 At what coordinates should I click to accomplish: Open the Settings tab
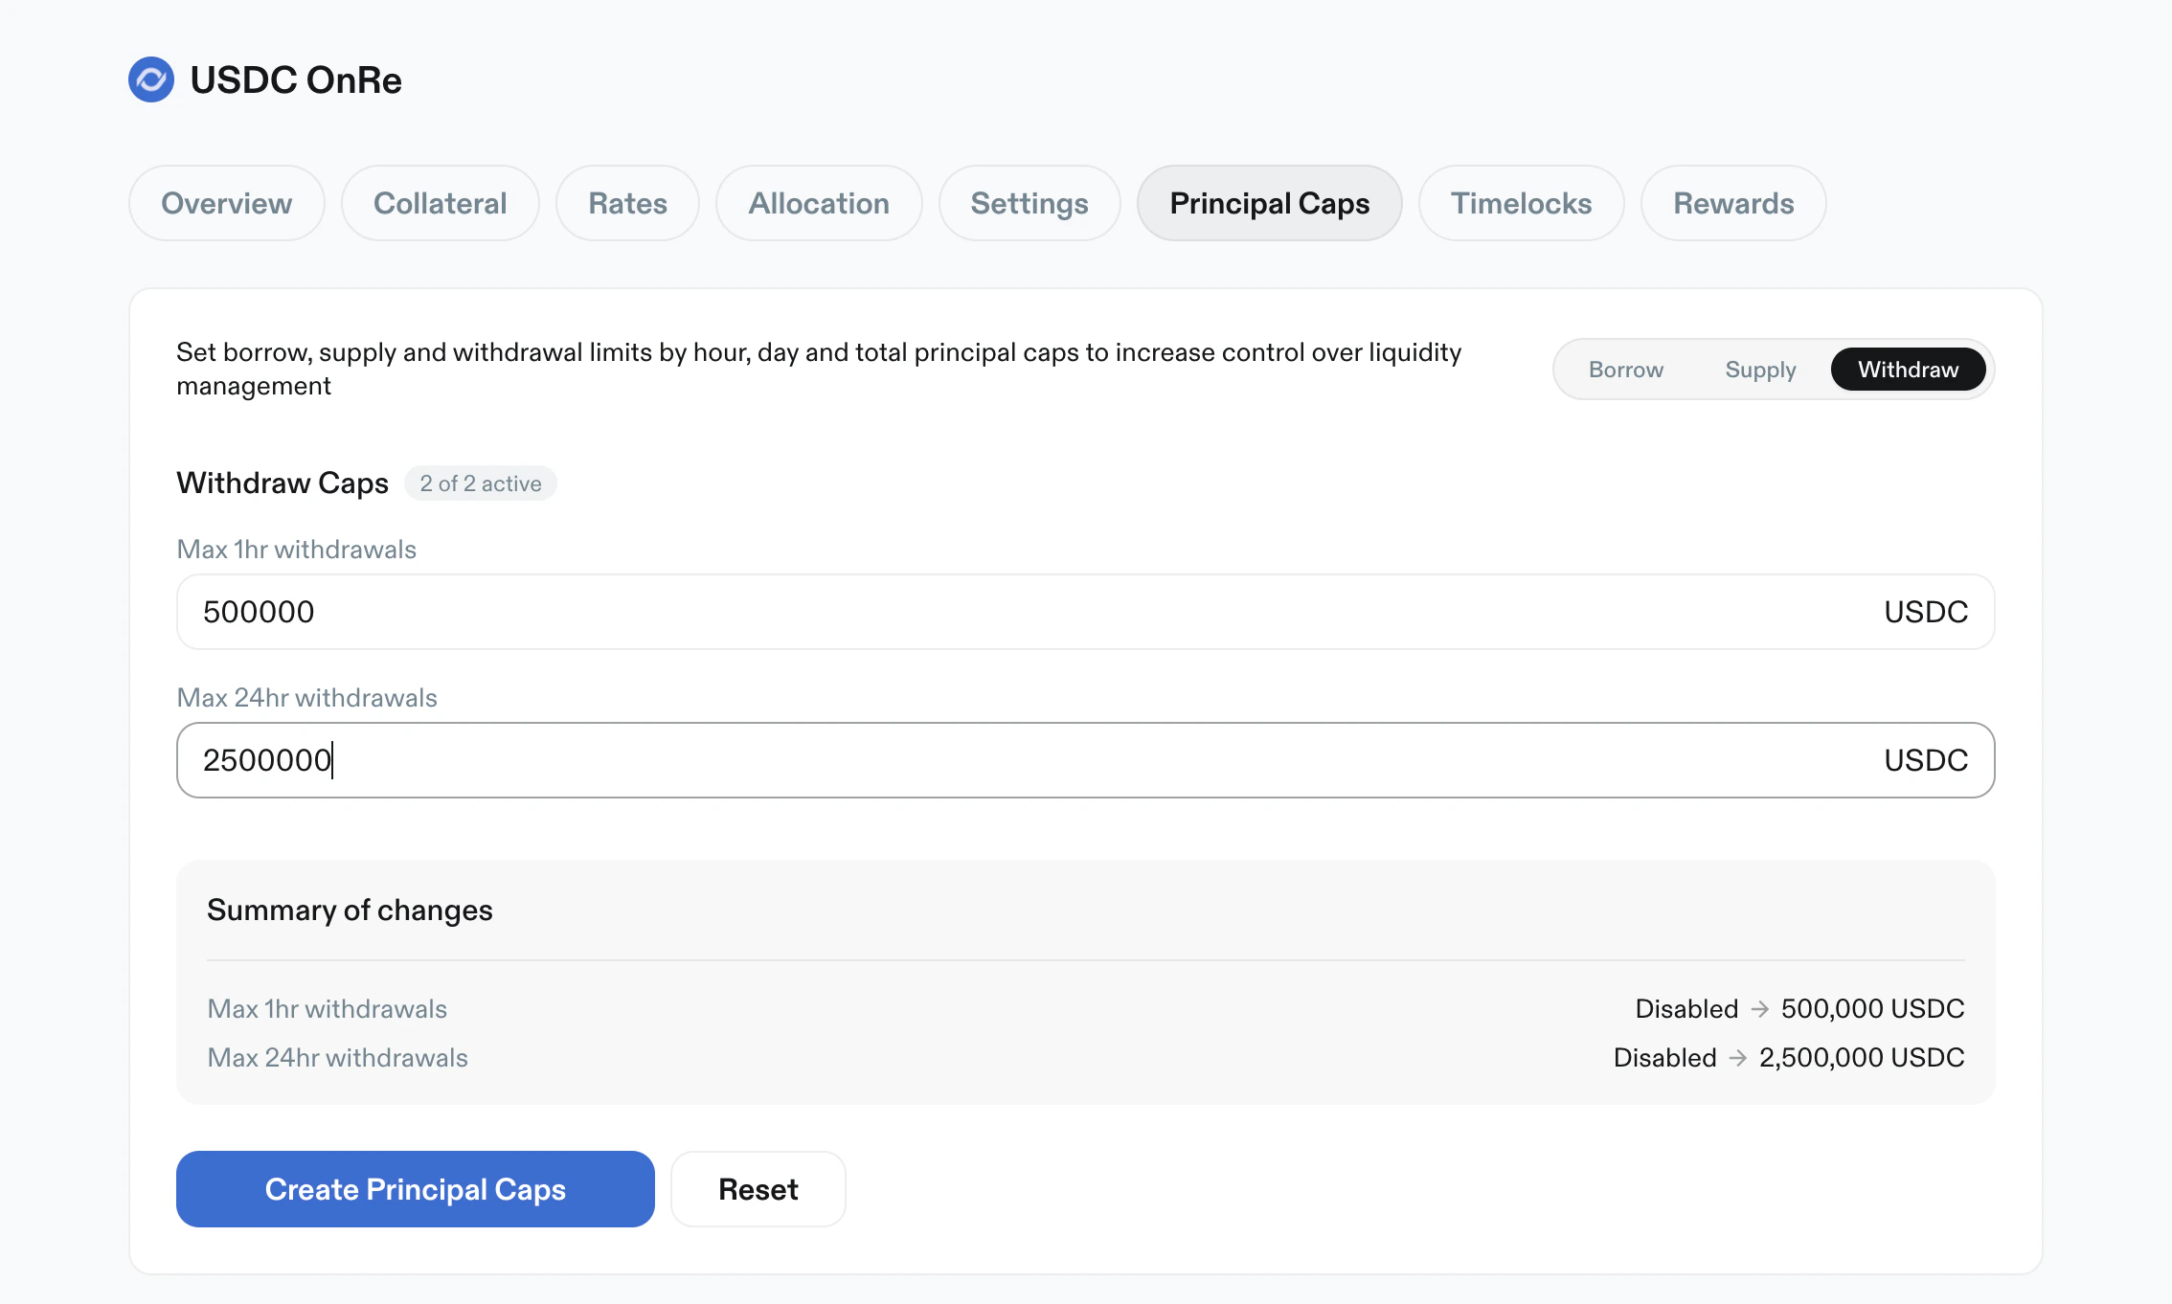1029,203
